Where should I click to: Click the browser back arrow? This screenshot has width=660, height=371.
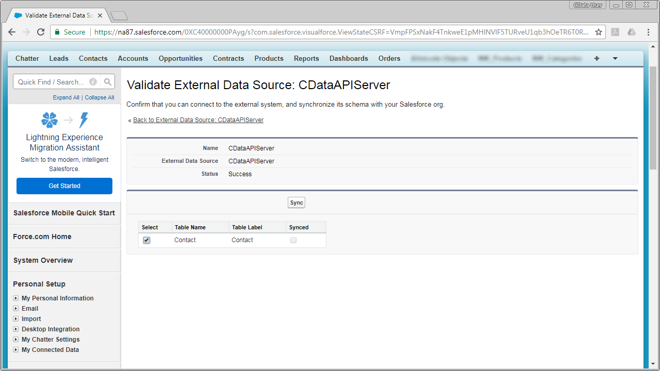pos(11,31)
